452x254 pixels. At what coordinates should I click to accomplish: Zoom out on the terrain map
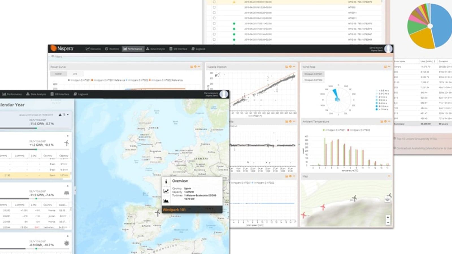click(x=388, y=222)
